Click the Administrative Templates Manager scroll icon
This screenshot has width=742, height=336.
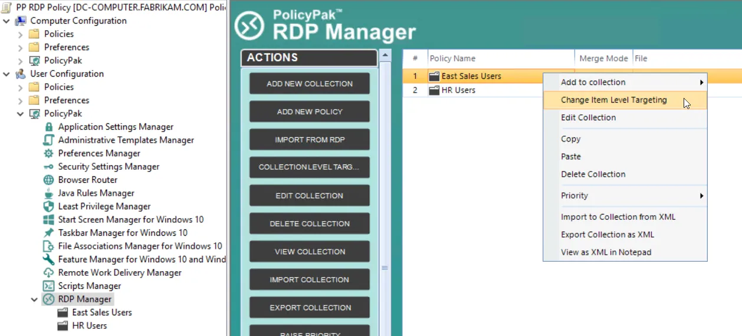(48, 140)
